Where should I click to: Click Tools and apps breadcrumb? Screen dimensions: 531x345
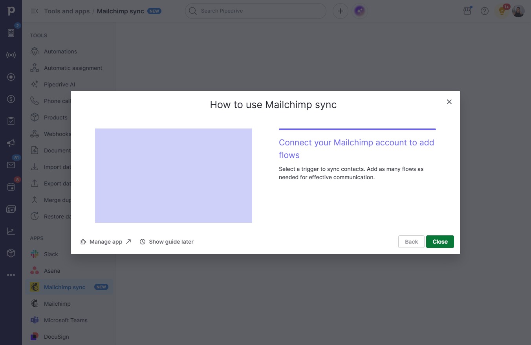tap(67, 11)
